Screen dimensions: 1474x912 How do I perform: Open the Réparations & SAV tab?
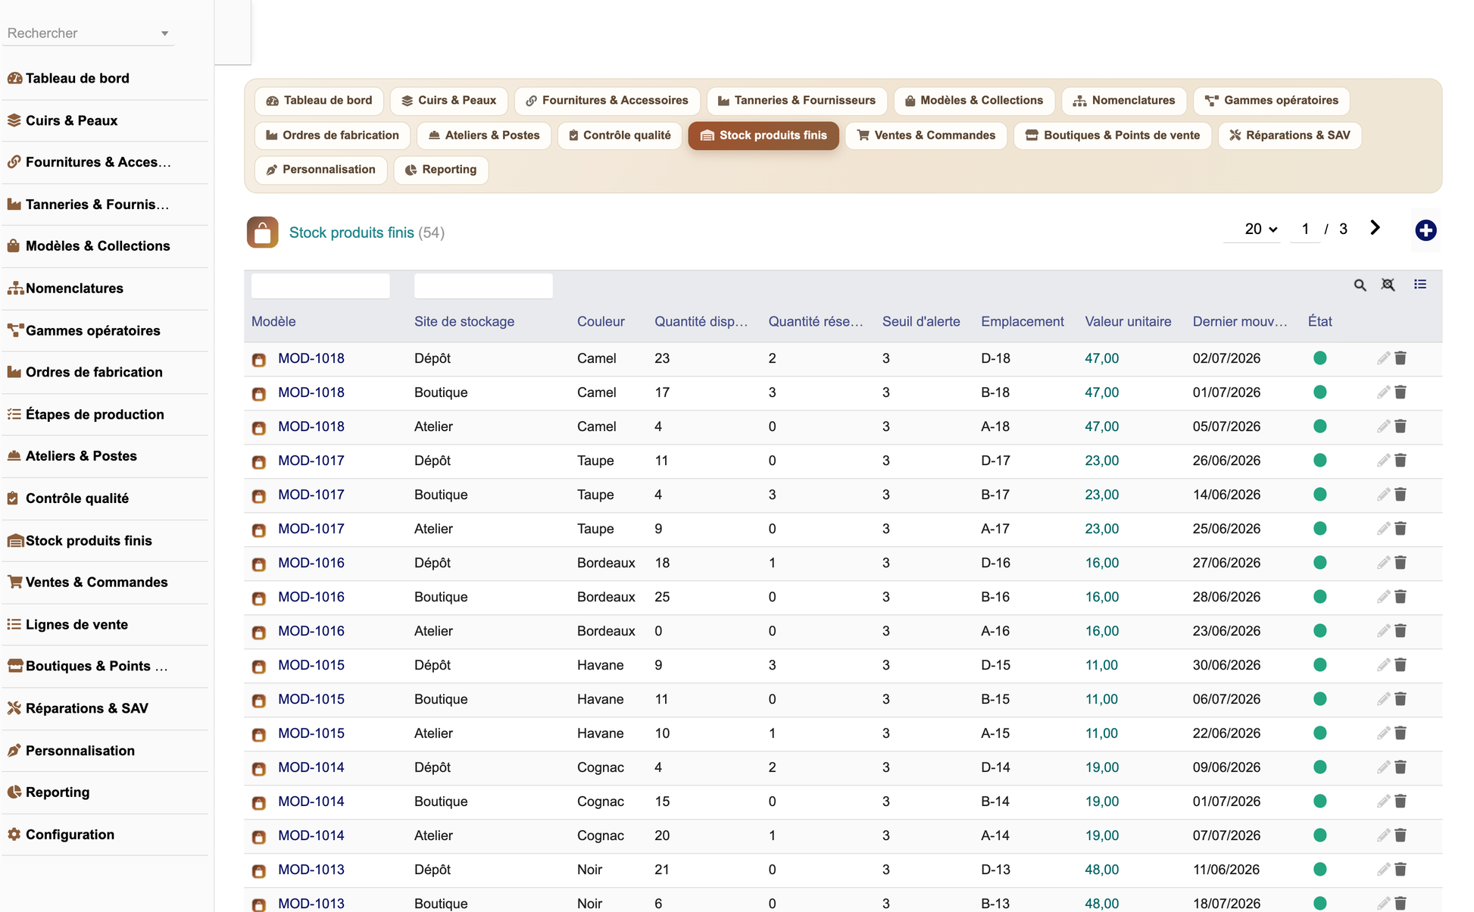1289,135
